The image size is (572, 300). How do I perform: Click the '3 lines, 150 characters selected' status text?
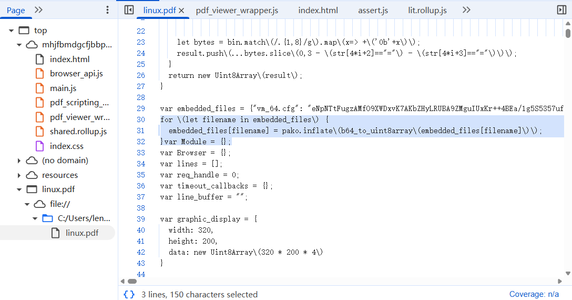coord(200,295)
